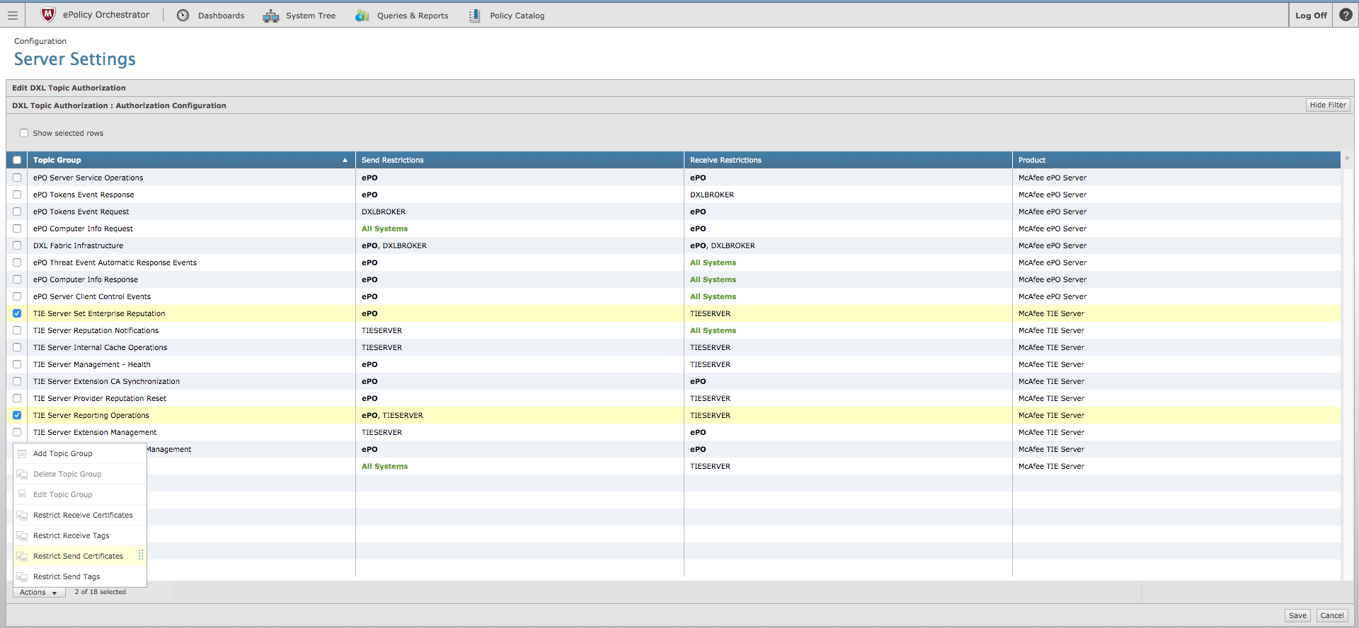
Task: Click the Delete Topic Group icon
Action: tap(22, 475)
